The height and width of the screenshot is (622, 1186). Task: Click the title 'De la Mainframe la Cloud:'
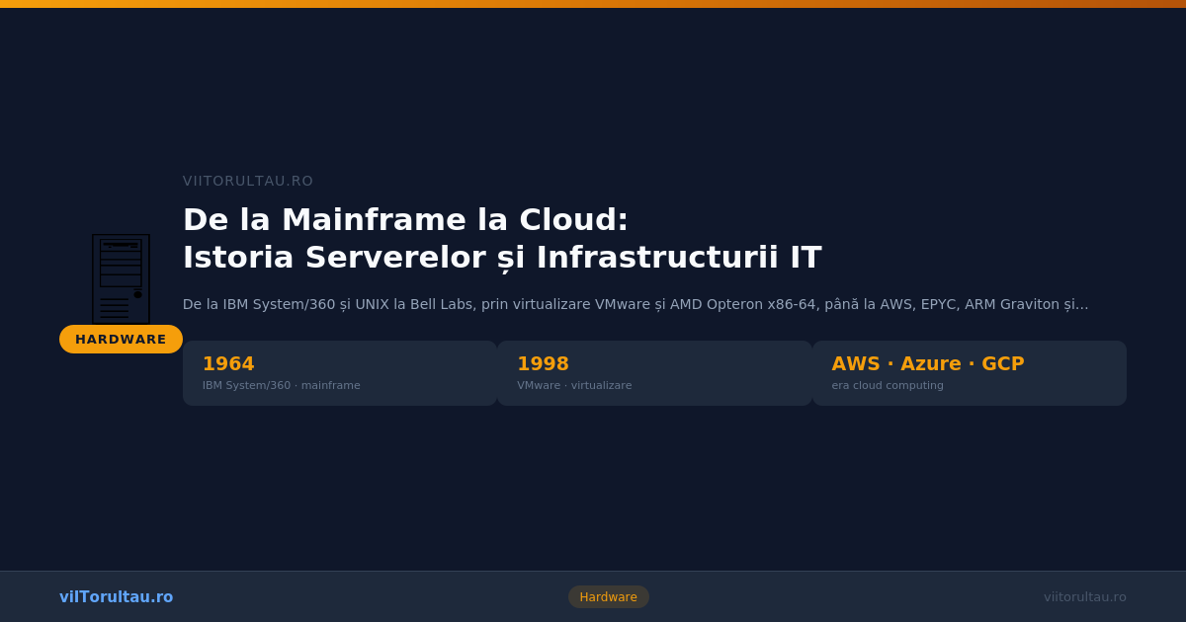pos(405,219)
